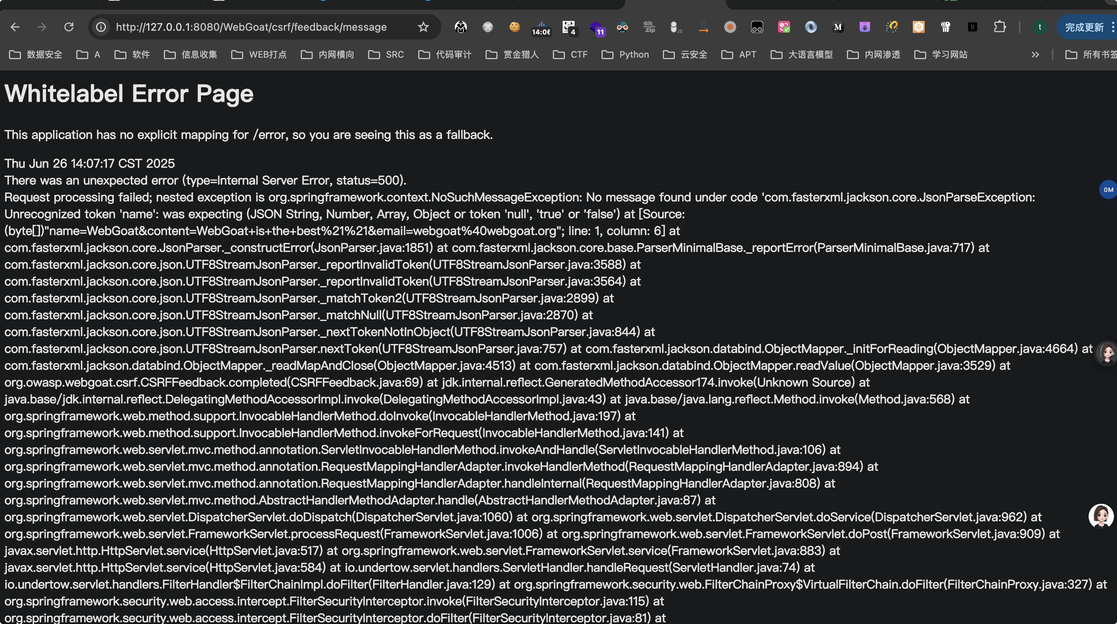Open the broken-link checker extension

tap(891, 27)
